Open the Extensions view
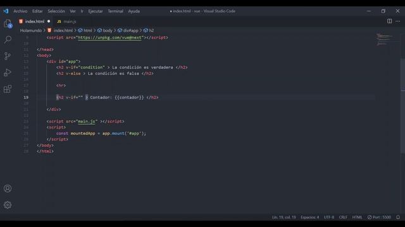The width and height of the screenshot is (405, 227). tap(8, 89)
